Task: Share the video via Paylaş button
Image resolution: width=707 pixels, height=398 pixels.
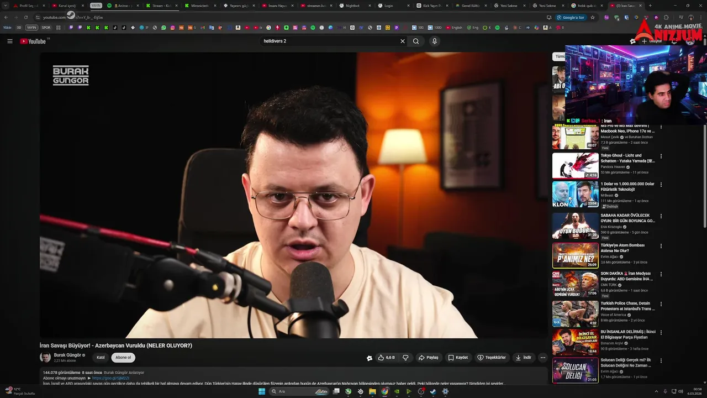Action: (428, 358)
